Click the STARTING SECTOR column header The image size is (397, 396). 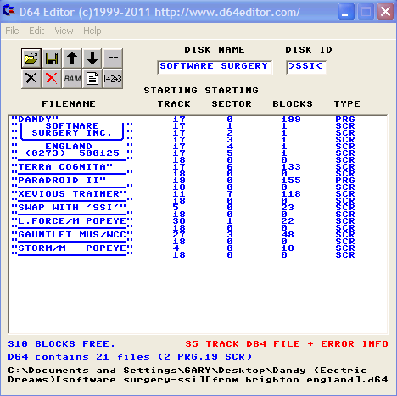(x=232, y=97)
